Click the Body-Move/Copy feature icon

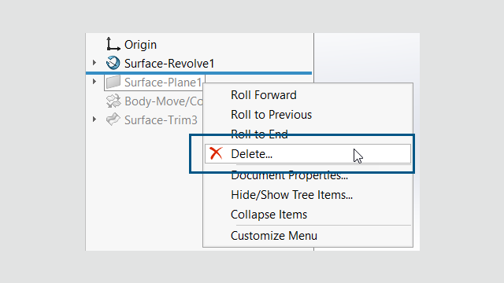[x=113, y=101]
